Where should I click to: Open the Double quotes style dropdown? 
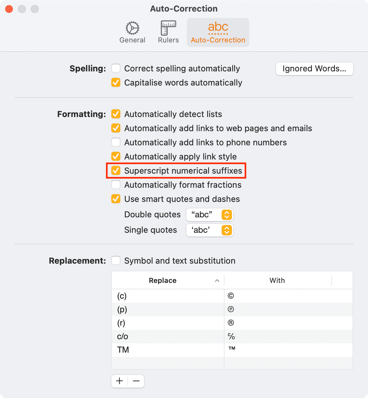coord(210,215)
